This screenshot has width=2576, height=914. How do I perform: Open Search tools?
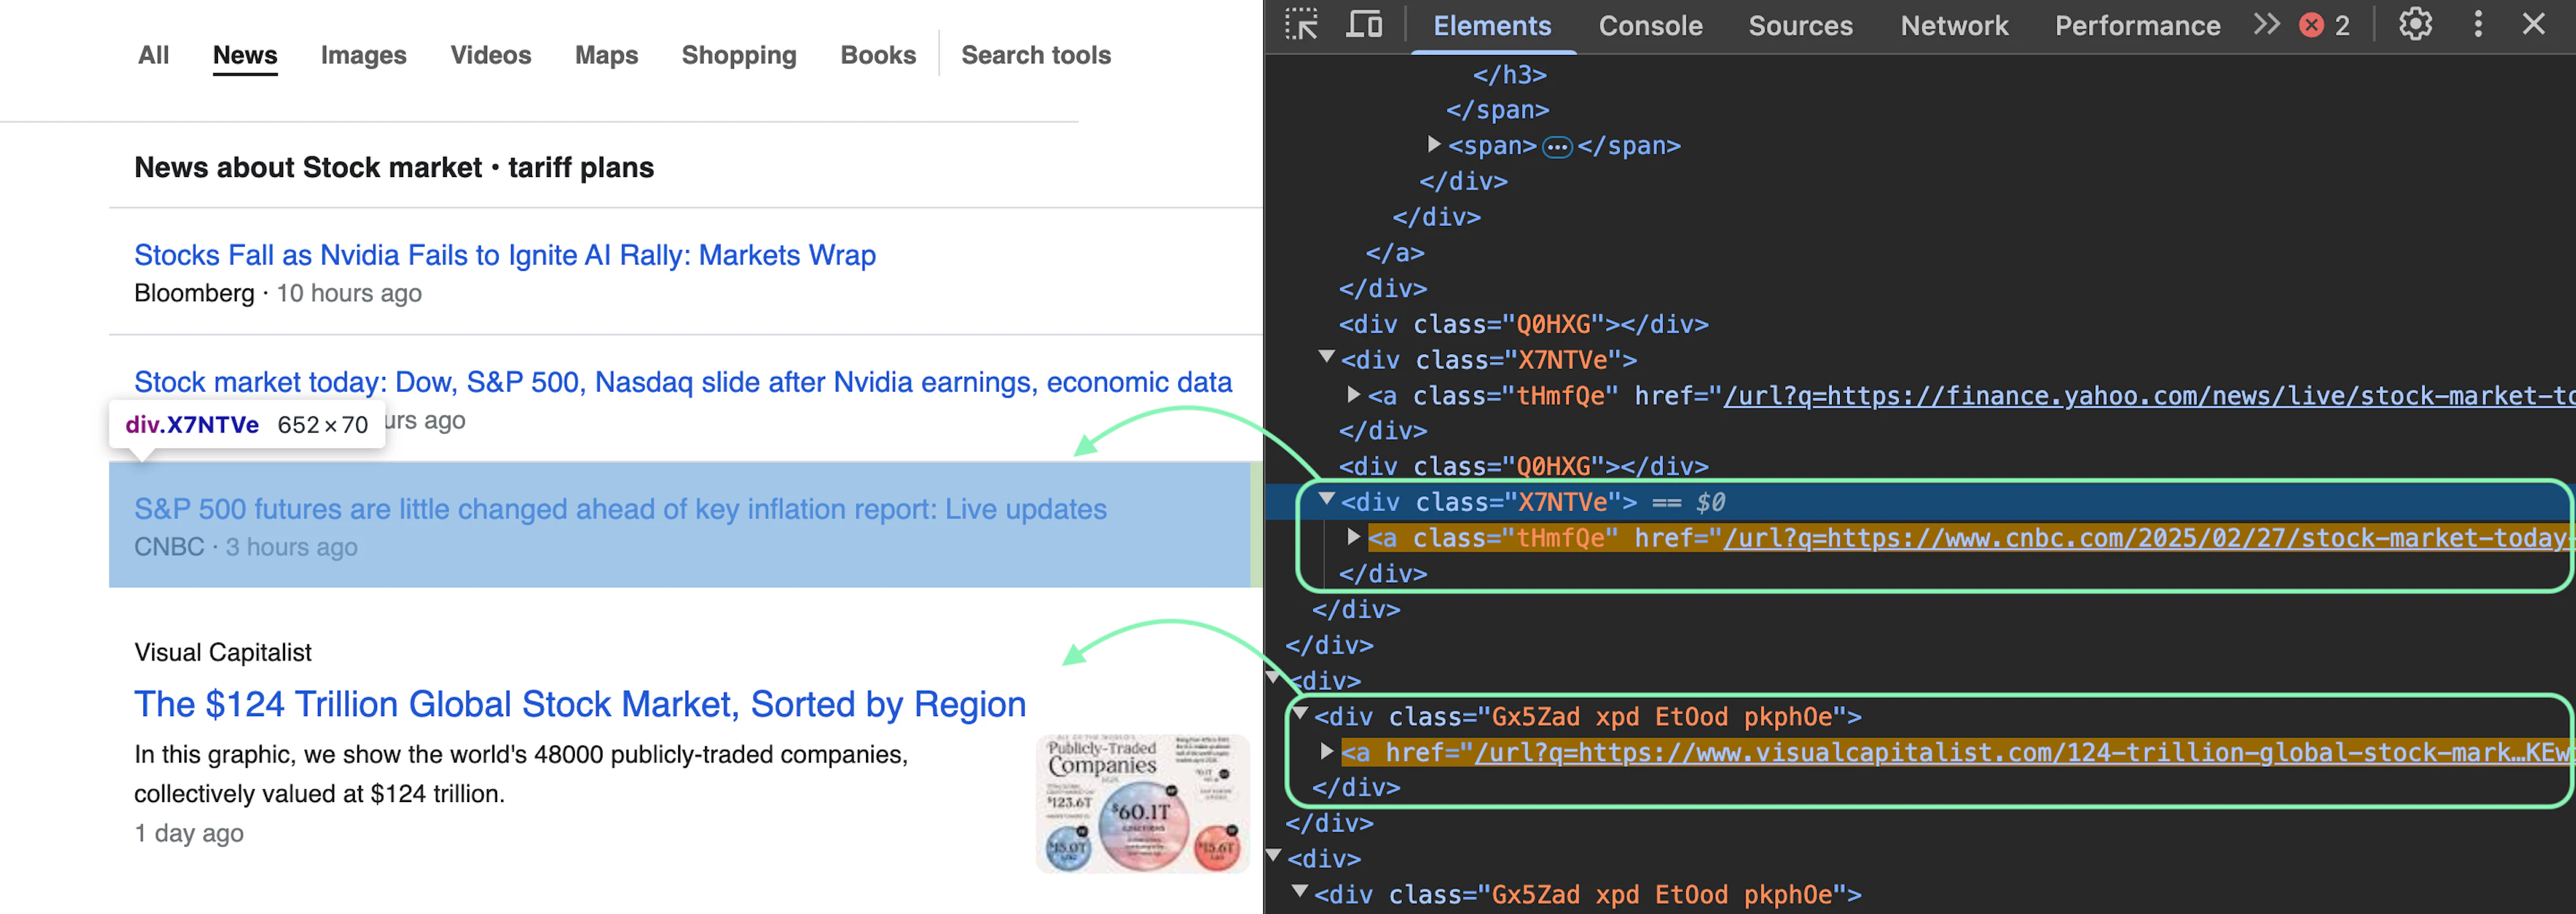point(1036,55)
